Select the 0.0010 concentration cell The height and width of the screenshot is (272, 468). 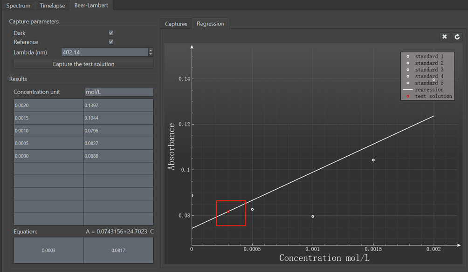(48, 131)
